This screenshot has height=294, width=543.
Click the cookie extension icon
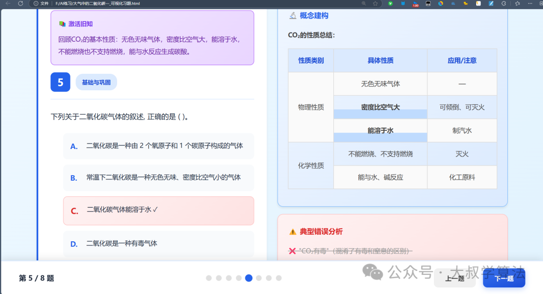click(503, 4)
